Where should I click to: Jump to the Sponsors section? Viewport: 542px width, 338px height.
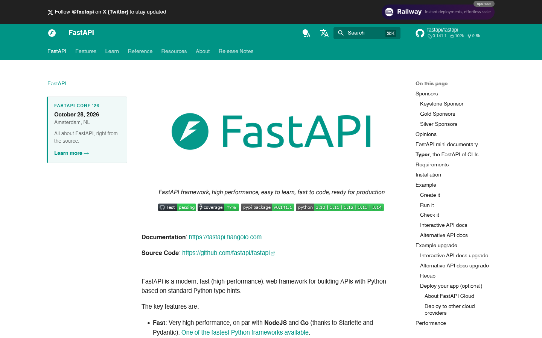[427, 94]
